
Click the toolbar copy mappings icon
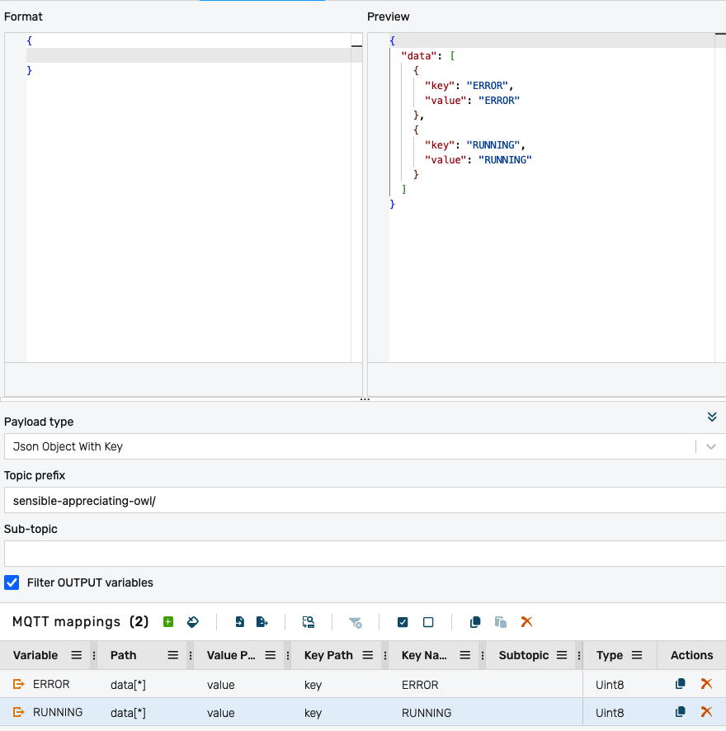pos(475,622)
